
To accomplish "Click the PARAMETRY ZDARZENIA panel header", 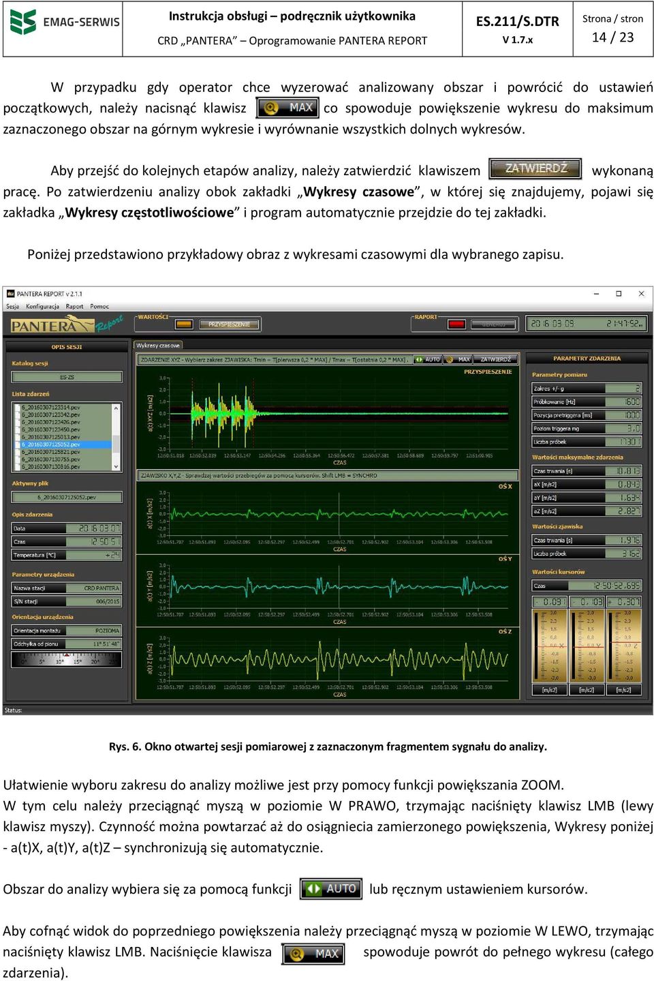I will tap(587, 359).
